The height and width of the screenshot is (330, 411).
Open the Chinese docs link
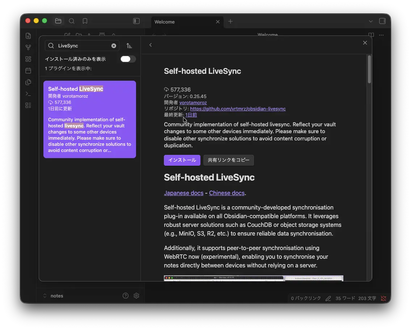[x=227, y=193]
